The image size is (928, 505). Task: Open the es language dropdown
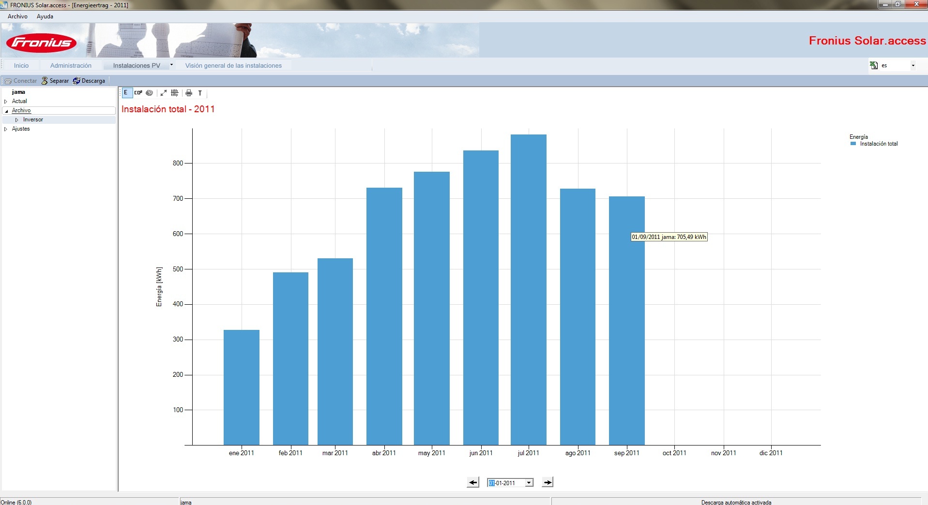[x=913, y=65]
